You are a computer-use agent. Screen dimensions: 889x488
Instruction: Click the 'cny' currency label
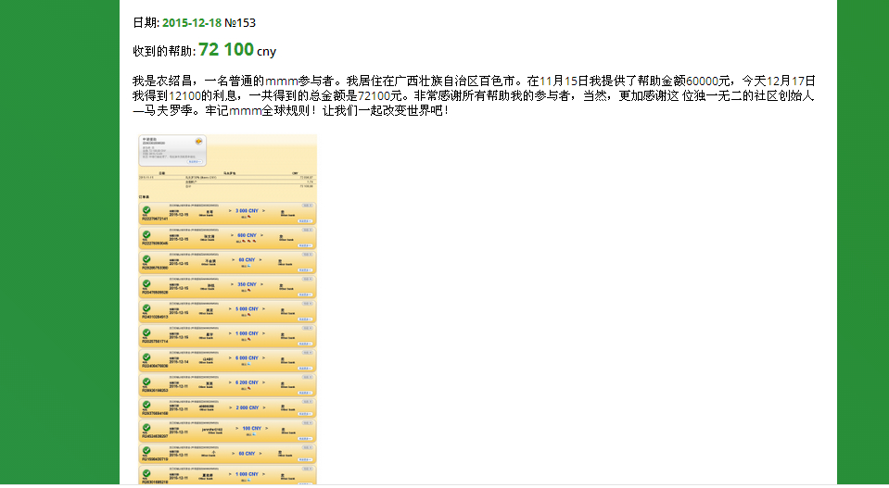click(266, 52)
